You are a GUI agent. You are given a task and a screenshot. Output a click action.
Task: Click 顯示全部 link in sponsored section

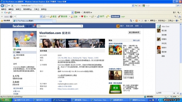[136, 41]
